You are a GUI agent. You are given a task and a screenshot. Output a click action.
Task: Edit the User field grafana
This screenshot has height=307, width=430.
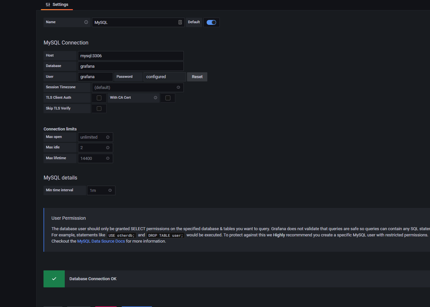point(95,77)
